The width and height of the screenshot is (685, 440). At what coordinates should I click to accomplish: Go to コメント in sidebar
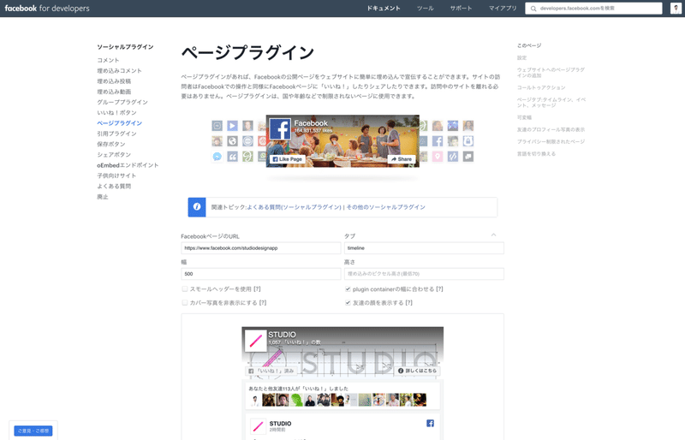[108, 60]
